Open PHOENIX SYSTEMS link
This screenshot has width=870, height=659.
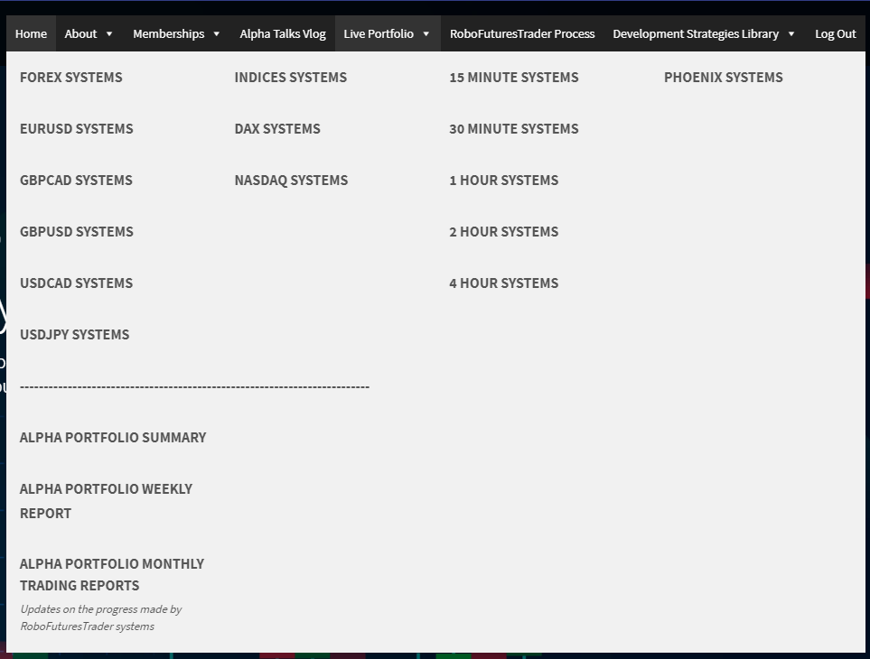coord(724,77)
